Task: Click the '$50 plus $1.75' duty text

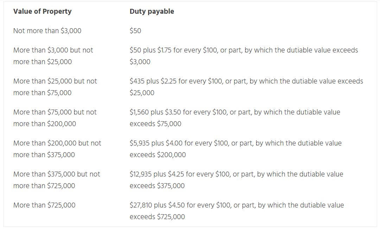Action: click(x=151, y=50)
